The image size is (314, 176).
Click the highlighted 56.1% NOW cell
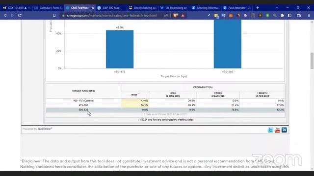point(135,105)
